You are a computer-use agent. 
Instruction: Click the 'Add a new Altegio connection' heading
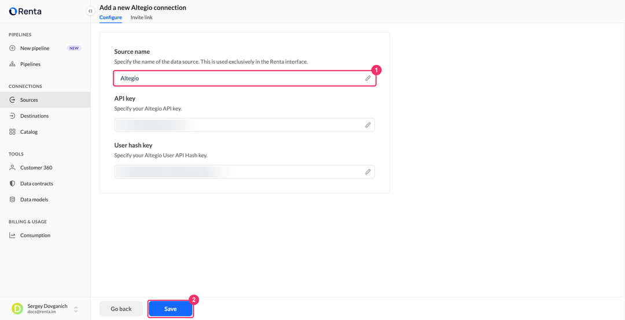[x=143, y=8]
